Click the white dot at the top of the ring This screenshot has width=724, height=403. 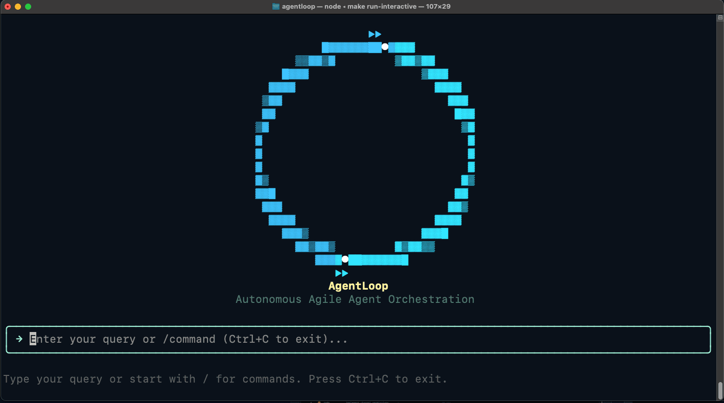[x=385, y=46]
